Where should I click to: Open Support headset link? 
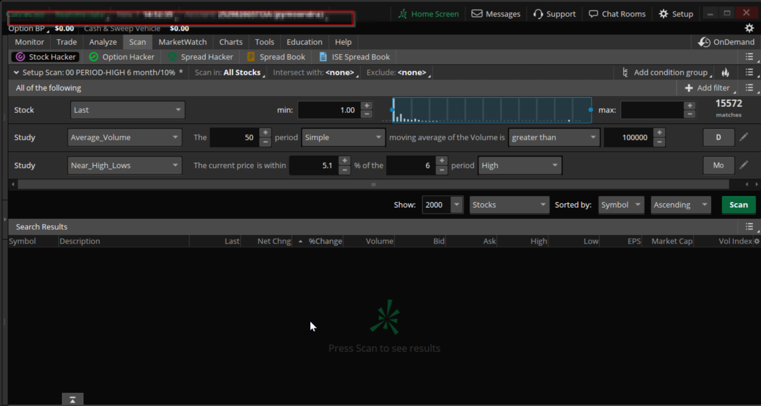click(x=554, y=14)
